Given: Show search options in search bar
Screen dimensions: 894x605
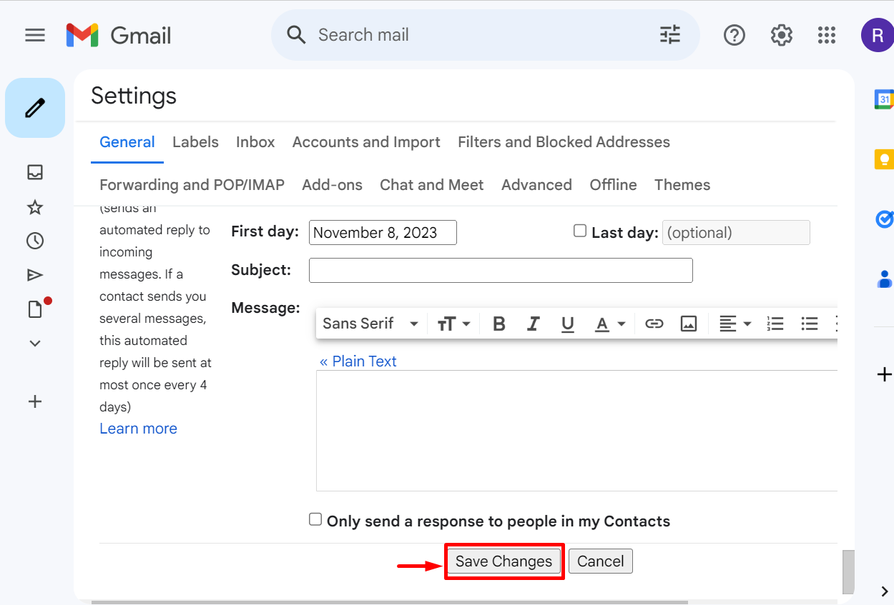Looking at the screenshot, I should (x=669, y=35).
